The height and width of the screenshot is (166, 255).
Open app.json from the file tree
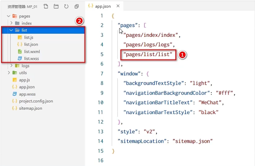pyautogui.click(x=27, y=87)
